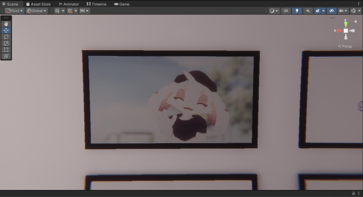Open snap increment settings dropdown

pyautogui.click(x=84, y=11)
